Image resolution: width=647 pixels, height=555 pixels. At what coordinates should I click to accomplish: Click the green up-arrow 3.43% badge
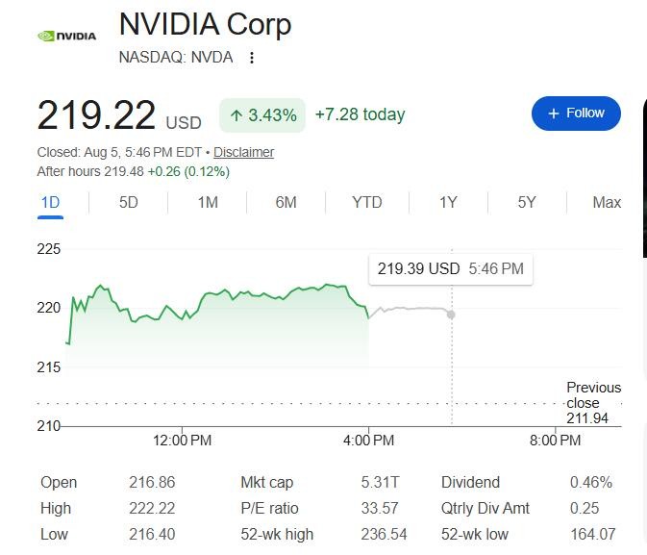click(x=262, y=115)
